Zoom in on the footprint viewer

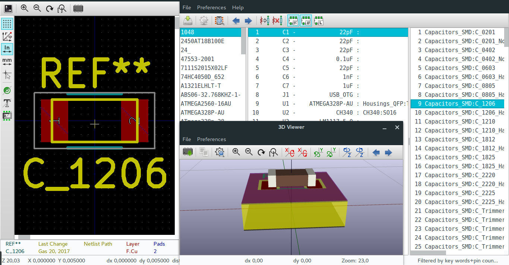pyautogui.click(x=25, y=8)
